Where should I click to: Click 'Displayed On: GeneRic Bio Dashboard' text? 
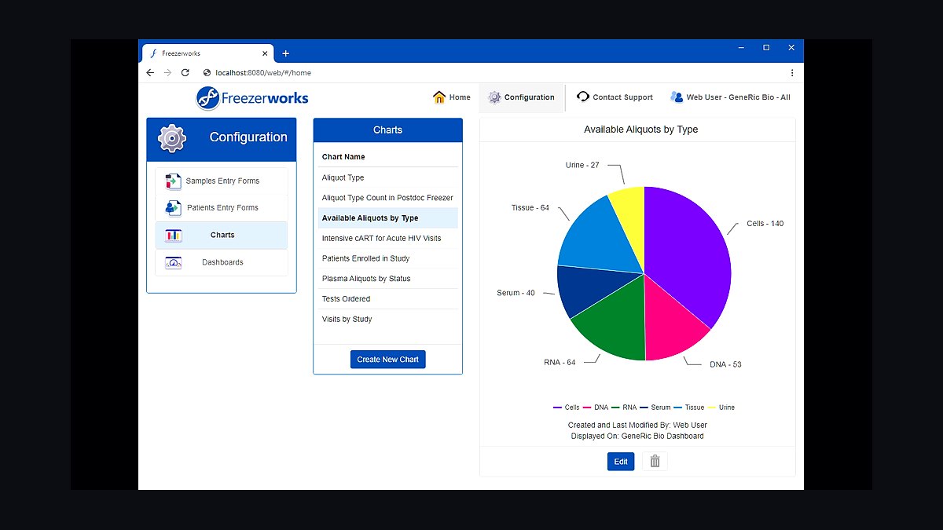637,436
